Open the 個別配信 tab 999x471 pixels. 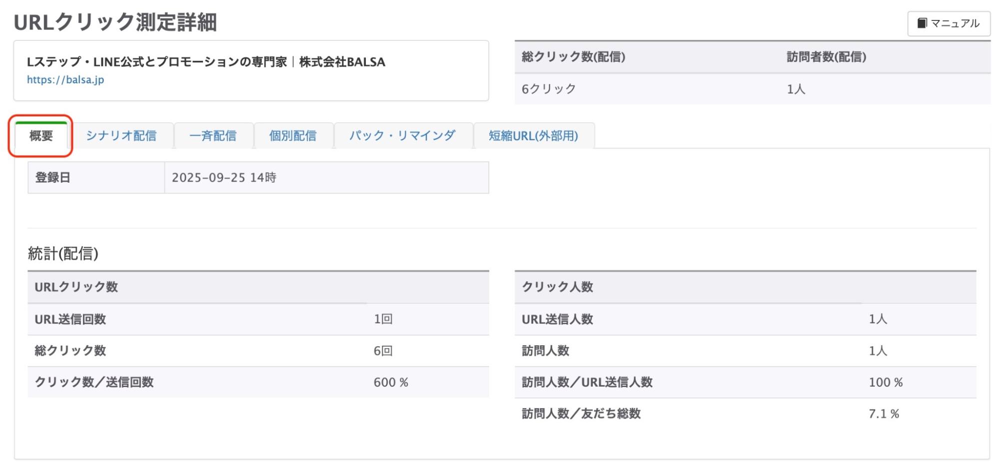pos(293,135)
